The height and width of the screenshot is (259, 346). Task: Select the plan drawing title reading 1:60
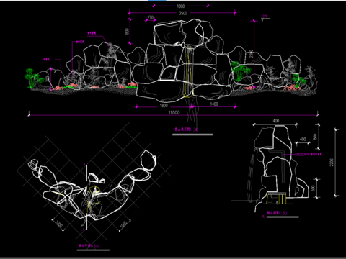89,246
